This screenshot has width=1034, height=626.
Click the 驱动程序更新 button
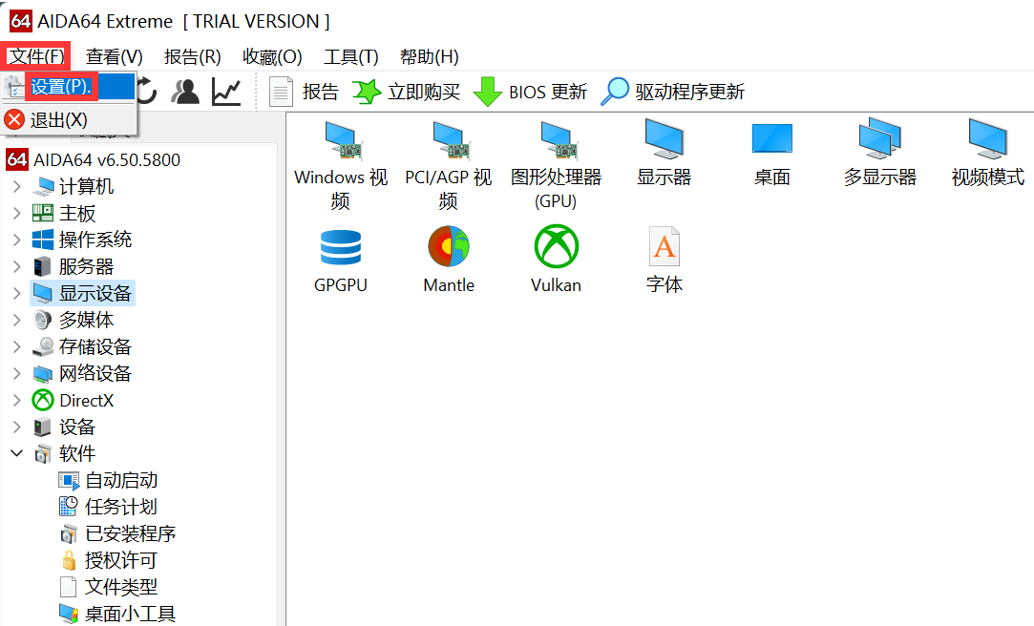pyautogui.click(x=673, y=92)
